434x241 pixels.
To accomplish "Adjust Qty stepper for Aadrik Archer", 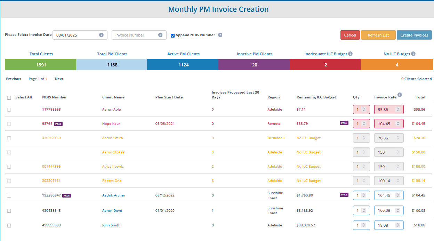I will [x=364, y=195].
